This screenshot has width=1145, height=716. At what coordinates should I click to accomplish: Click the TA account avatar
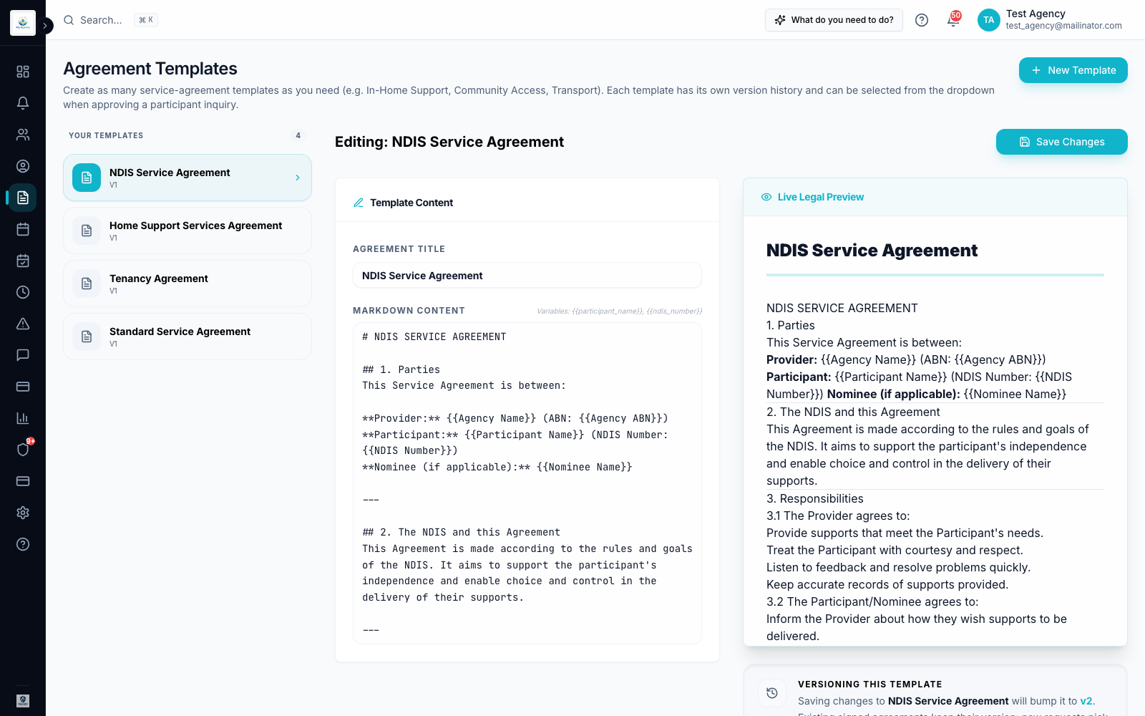(988, 20)
